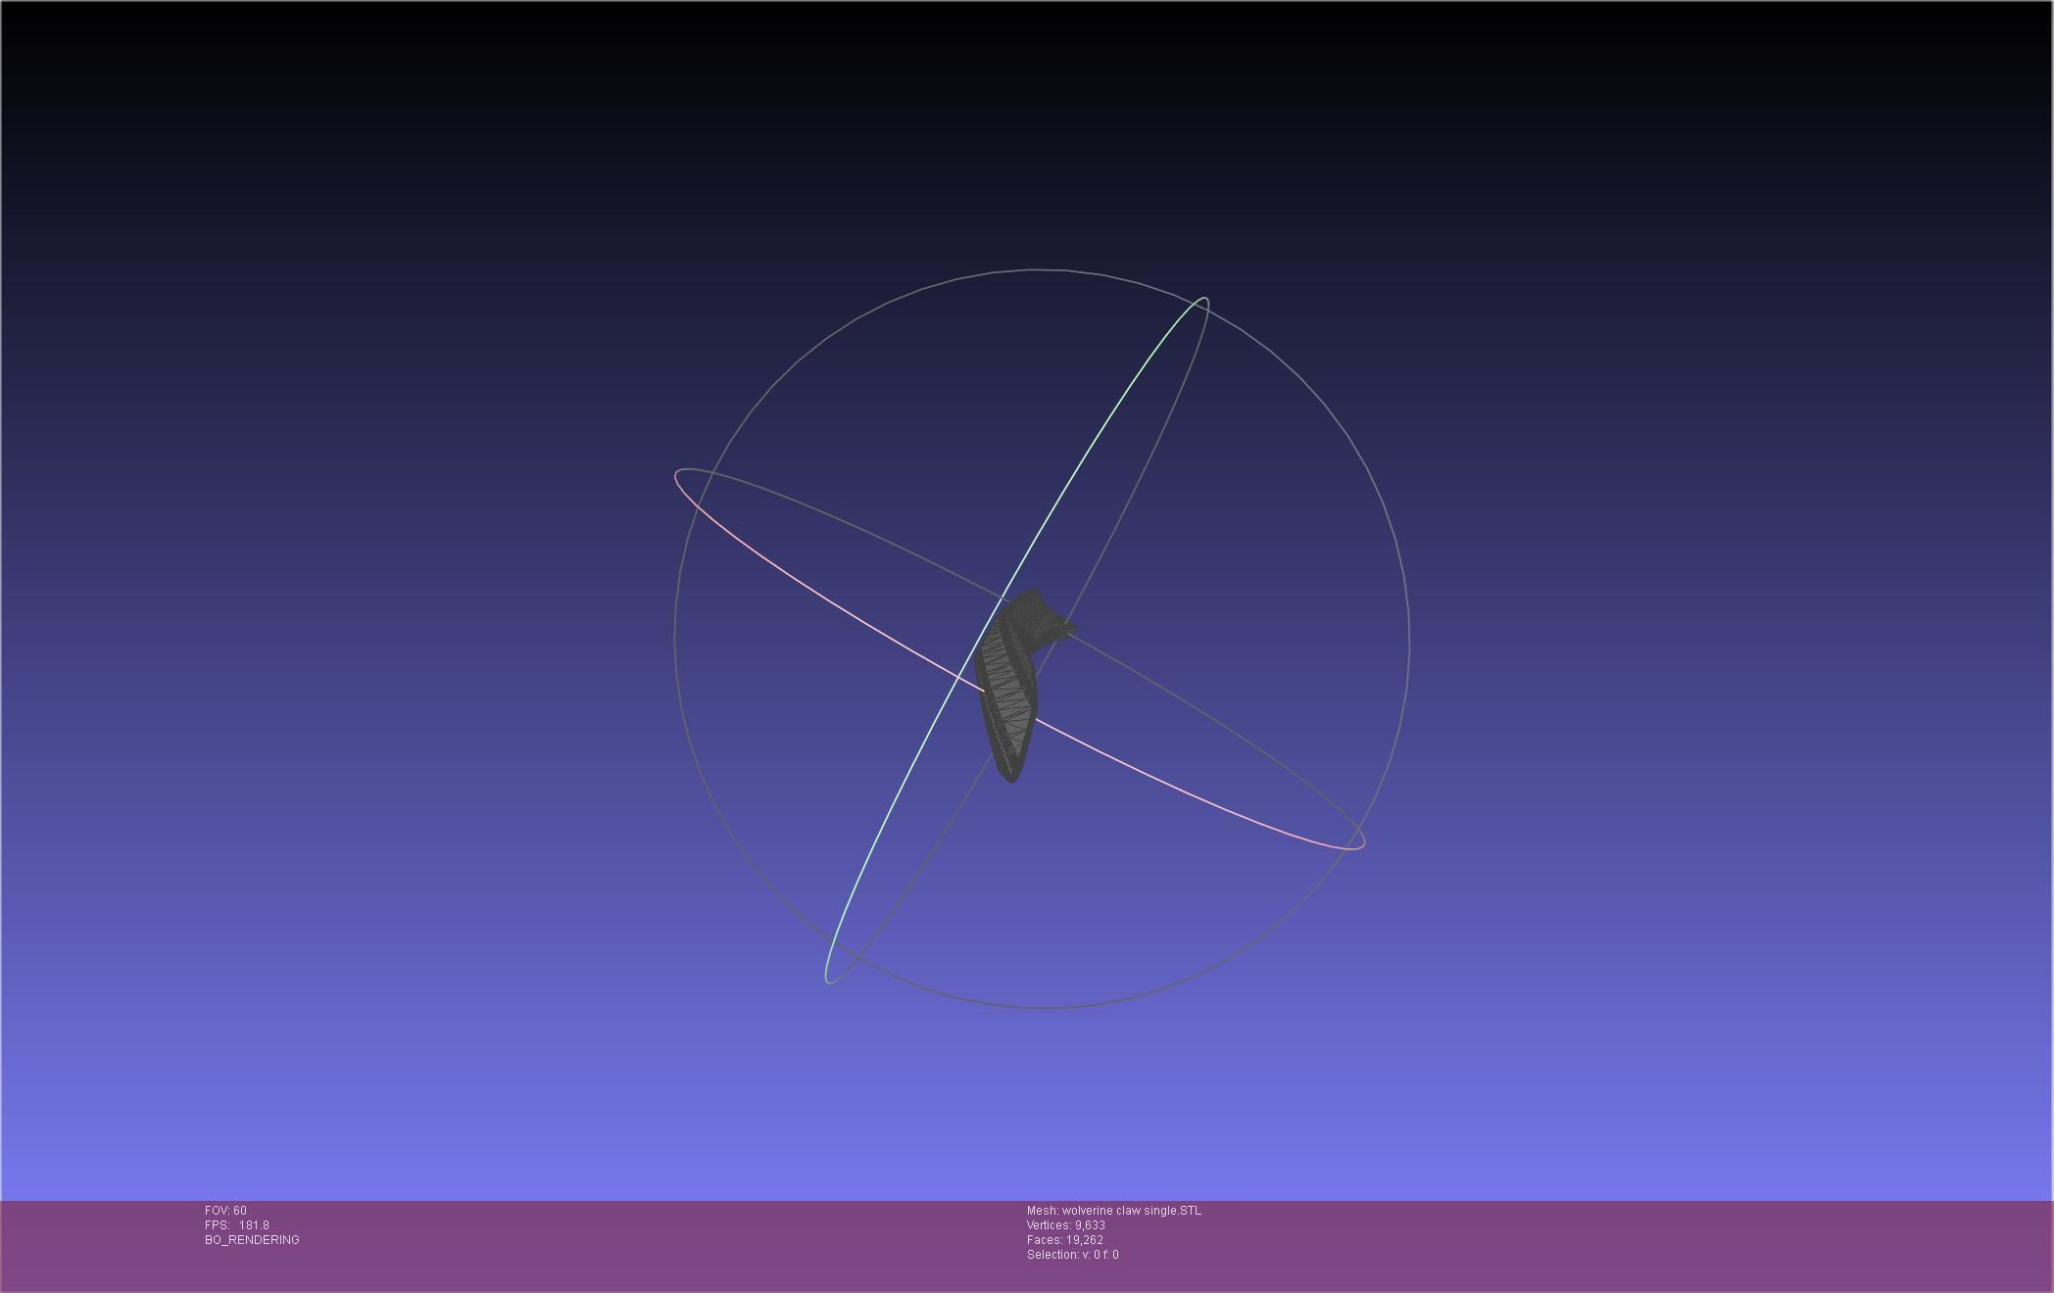
Task: Click the pointed tip of the claw
Action: [1009, 777]
